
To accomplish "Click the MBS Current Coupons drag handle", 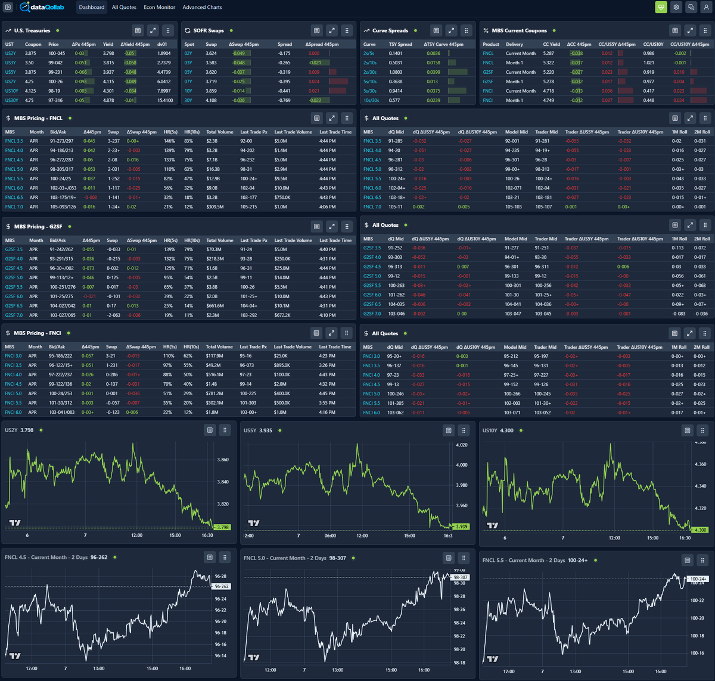I will (705, 30).
